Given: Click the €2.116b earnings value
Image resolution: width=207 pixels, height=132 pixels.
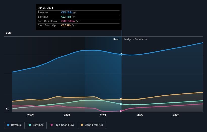Looking at the screenshot, I should 66,17.
